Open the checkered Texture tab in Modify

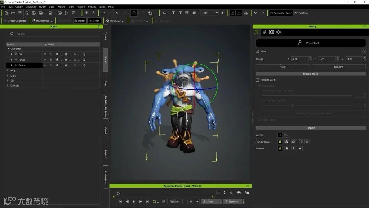point(271,32)
